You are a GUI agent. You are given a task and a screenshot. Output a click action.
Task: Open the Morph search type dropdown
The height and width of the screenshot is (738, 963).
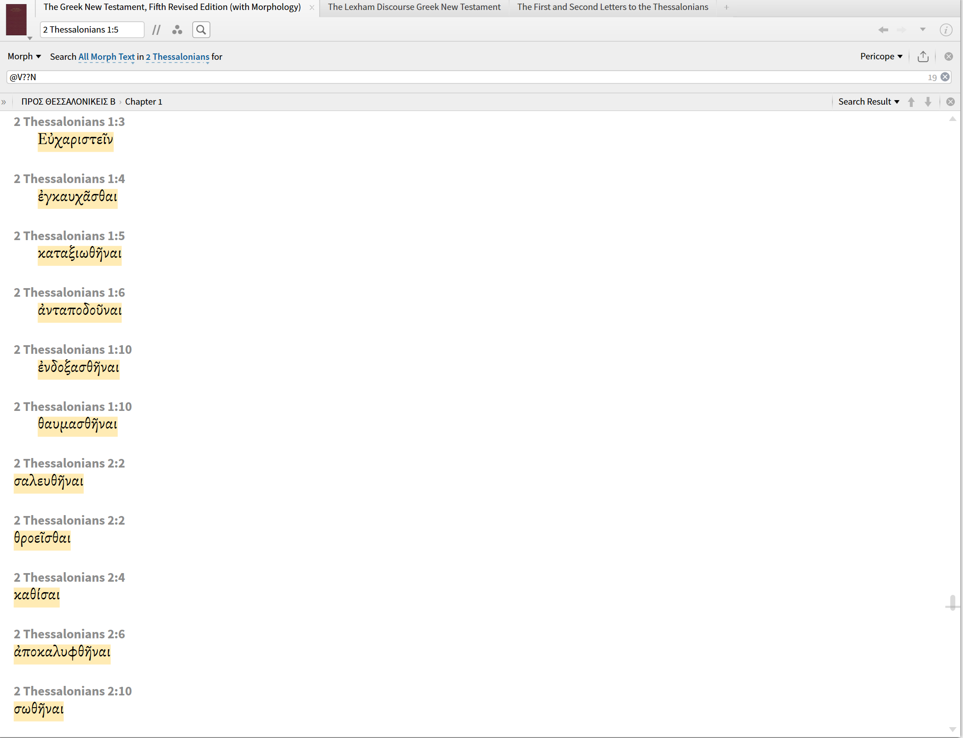24,57
